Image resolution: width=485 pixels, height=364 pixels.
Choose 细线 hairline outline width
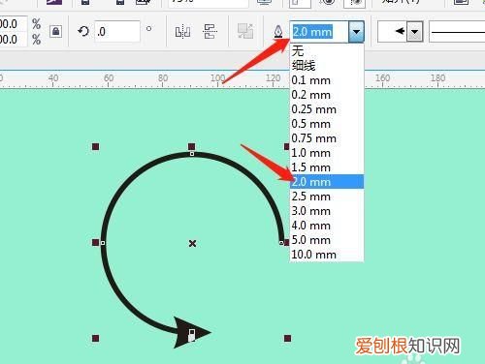click(327, 66)
